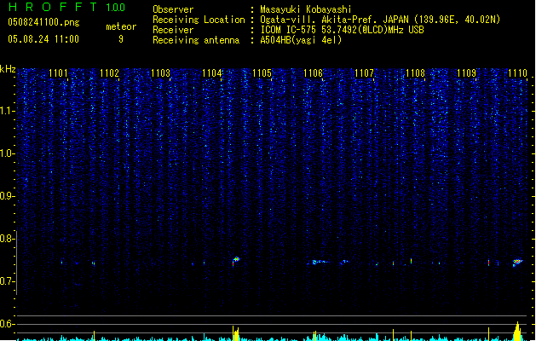Click the receiver text ICOM IC-575

289,30
